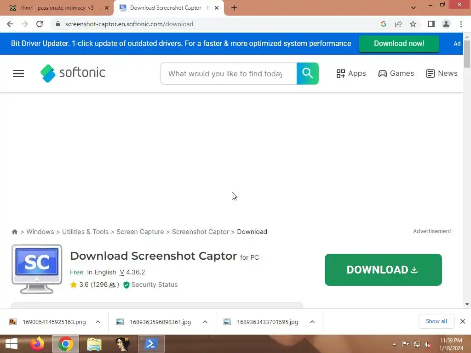This screenshot has height=353, width=471.
Task: Click the Screenshot Captor SC app icon
Action: click(37, 269)
